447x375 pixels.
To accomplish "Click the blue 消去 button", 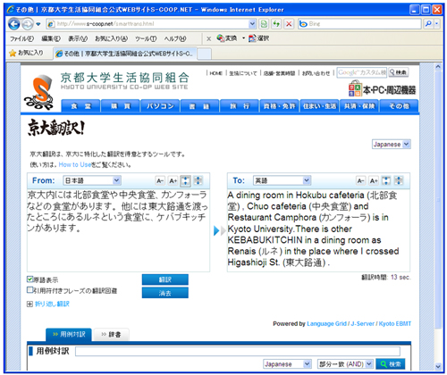I will tap(165, 293).
